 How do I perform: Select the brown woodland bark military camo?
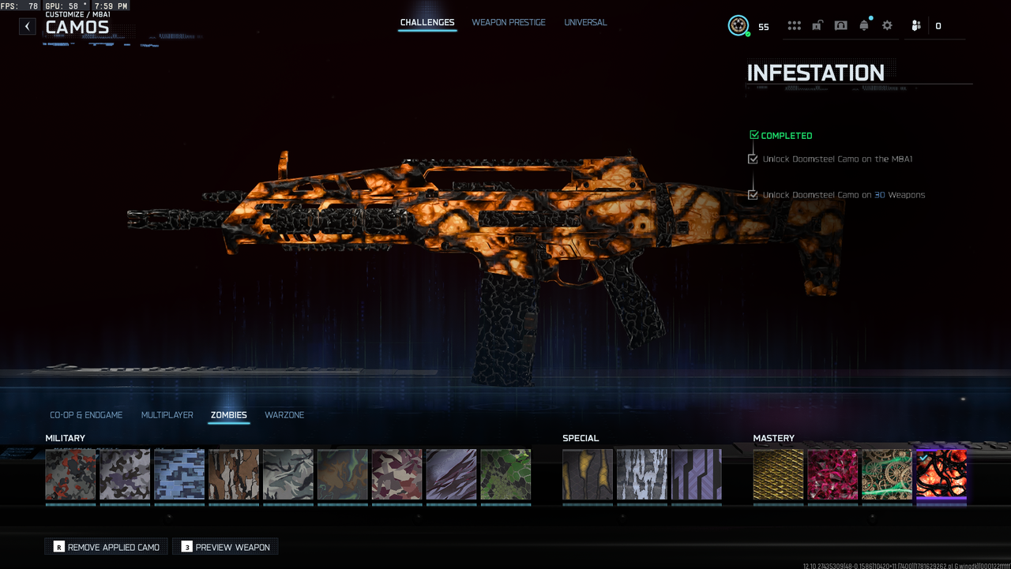coord(234,475)
